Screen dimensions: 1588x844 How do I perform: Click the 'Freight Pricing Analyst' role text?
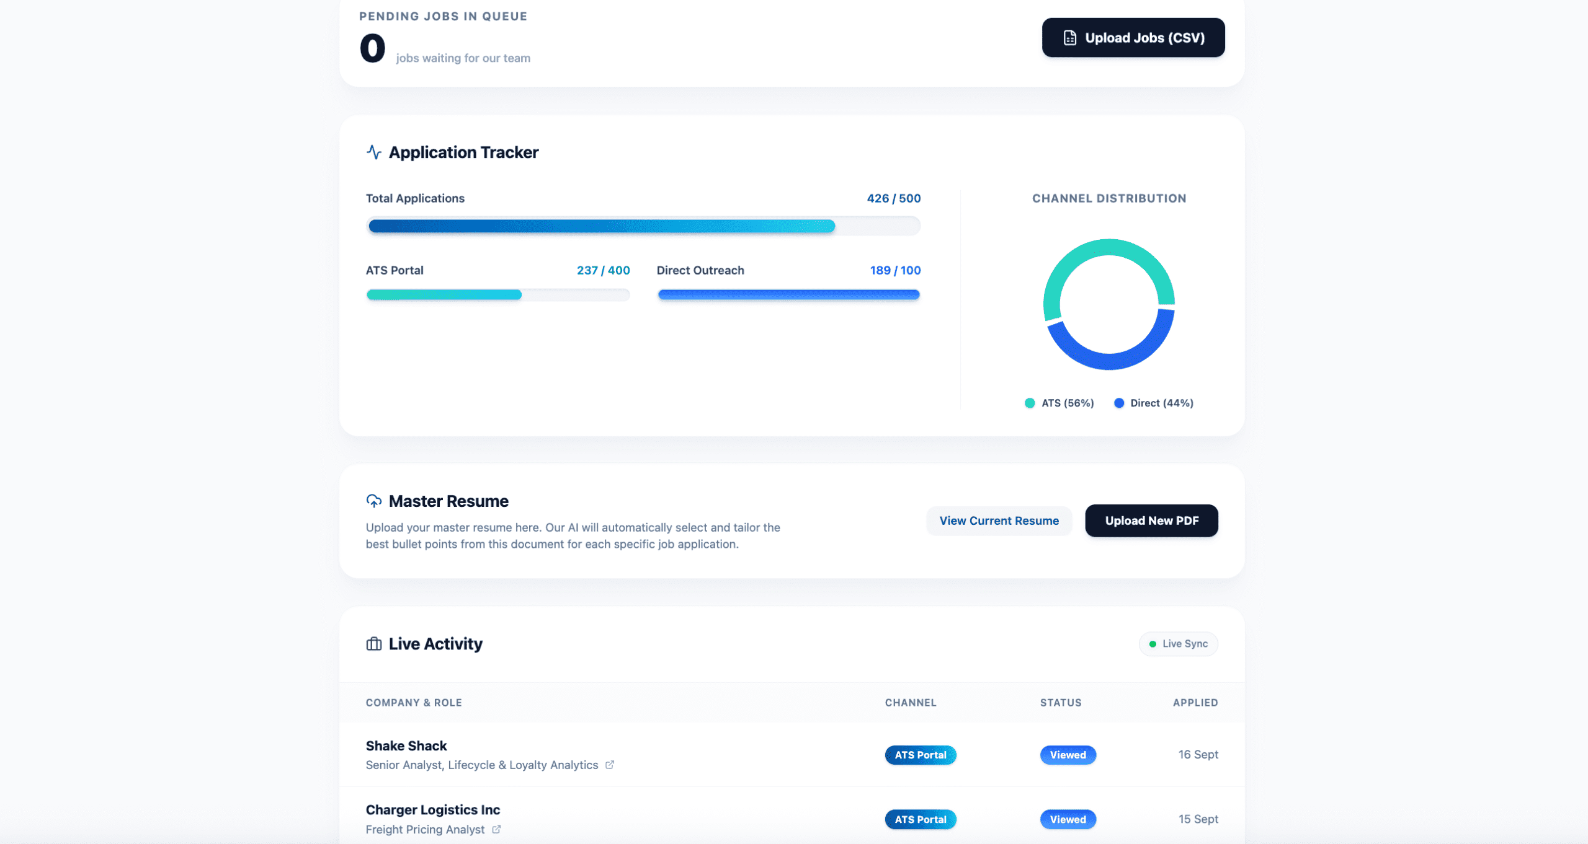[x=425, y=829]
